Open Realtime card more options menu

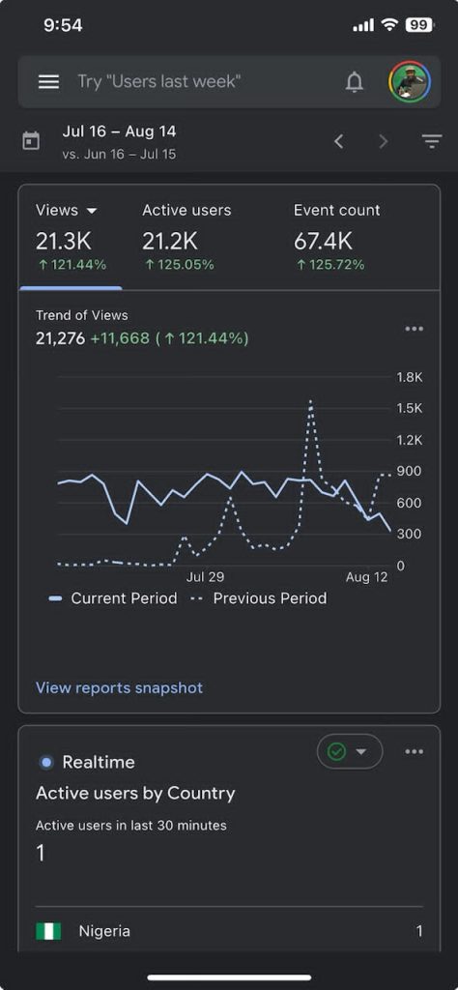(415, 751)
